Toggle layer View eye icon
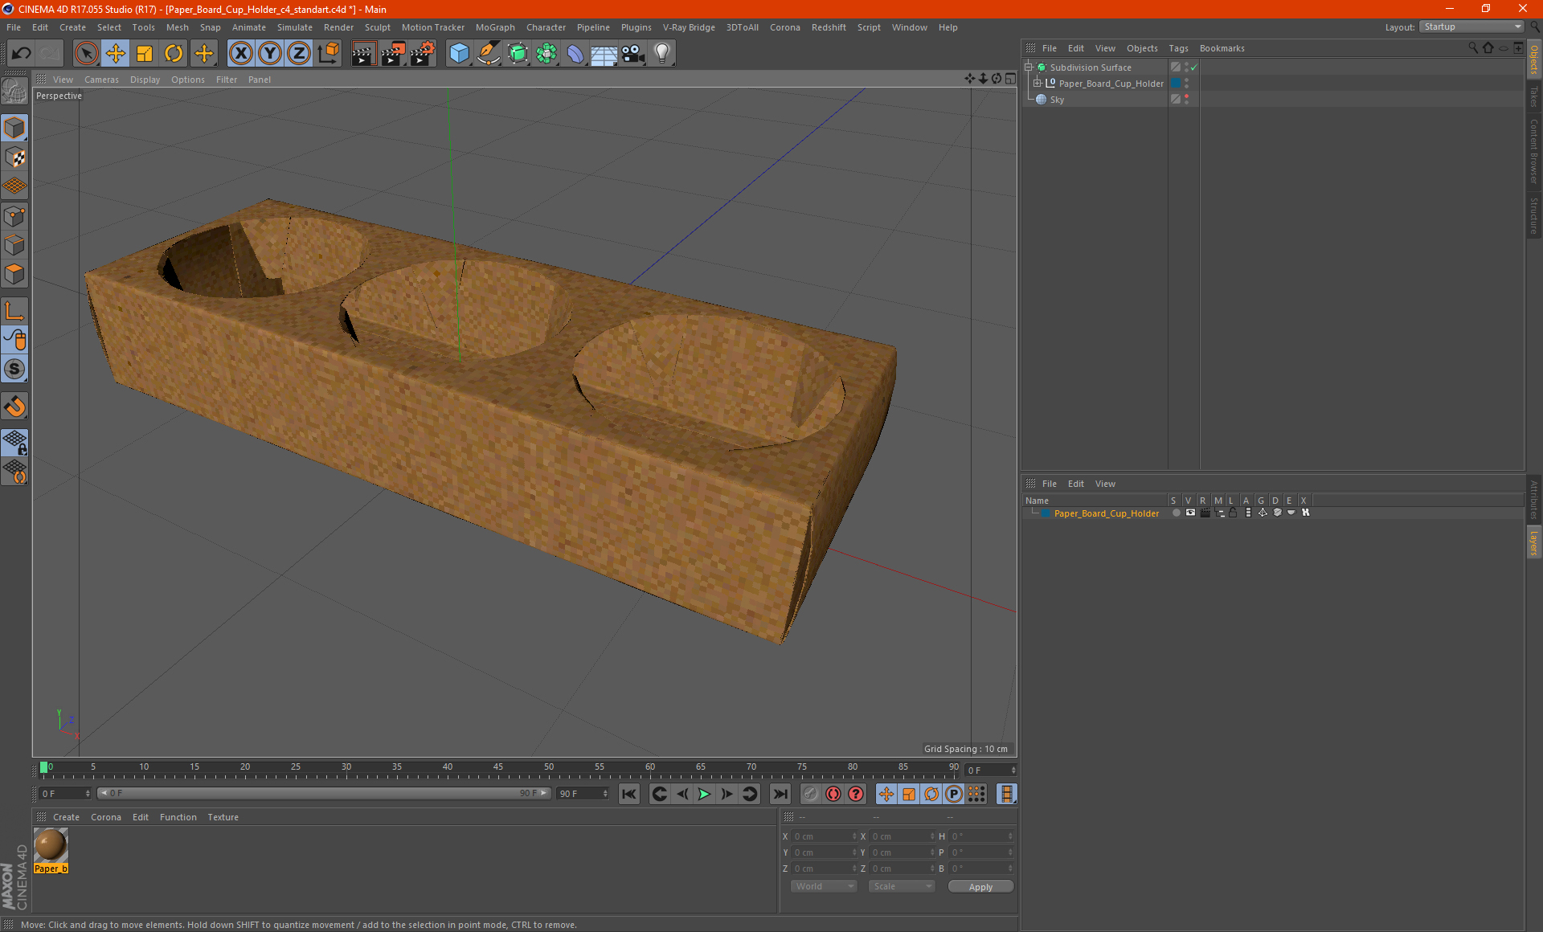 point(1190,513)
